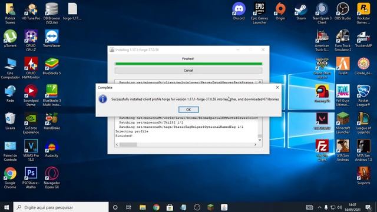Image resolution: width=377 pixels, height=212 pixels.
Task: Close the Complete dialog with X
Action: 277,87
